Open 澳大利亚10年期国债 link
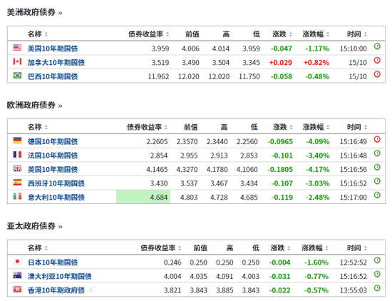The image size is (392, 301). pyautogui.click(x=59, y=277)
